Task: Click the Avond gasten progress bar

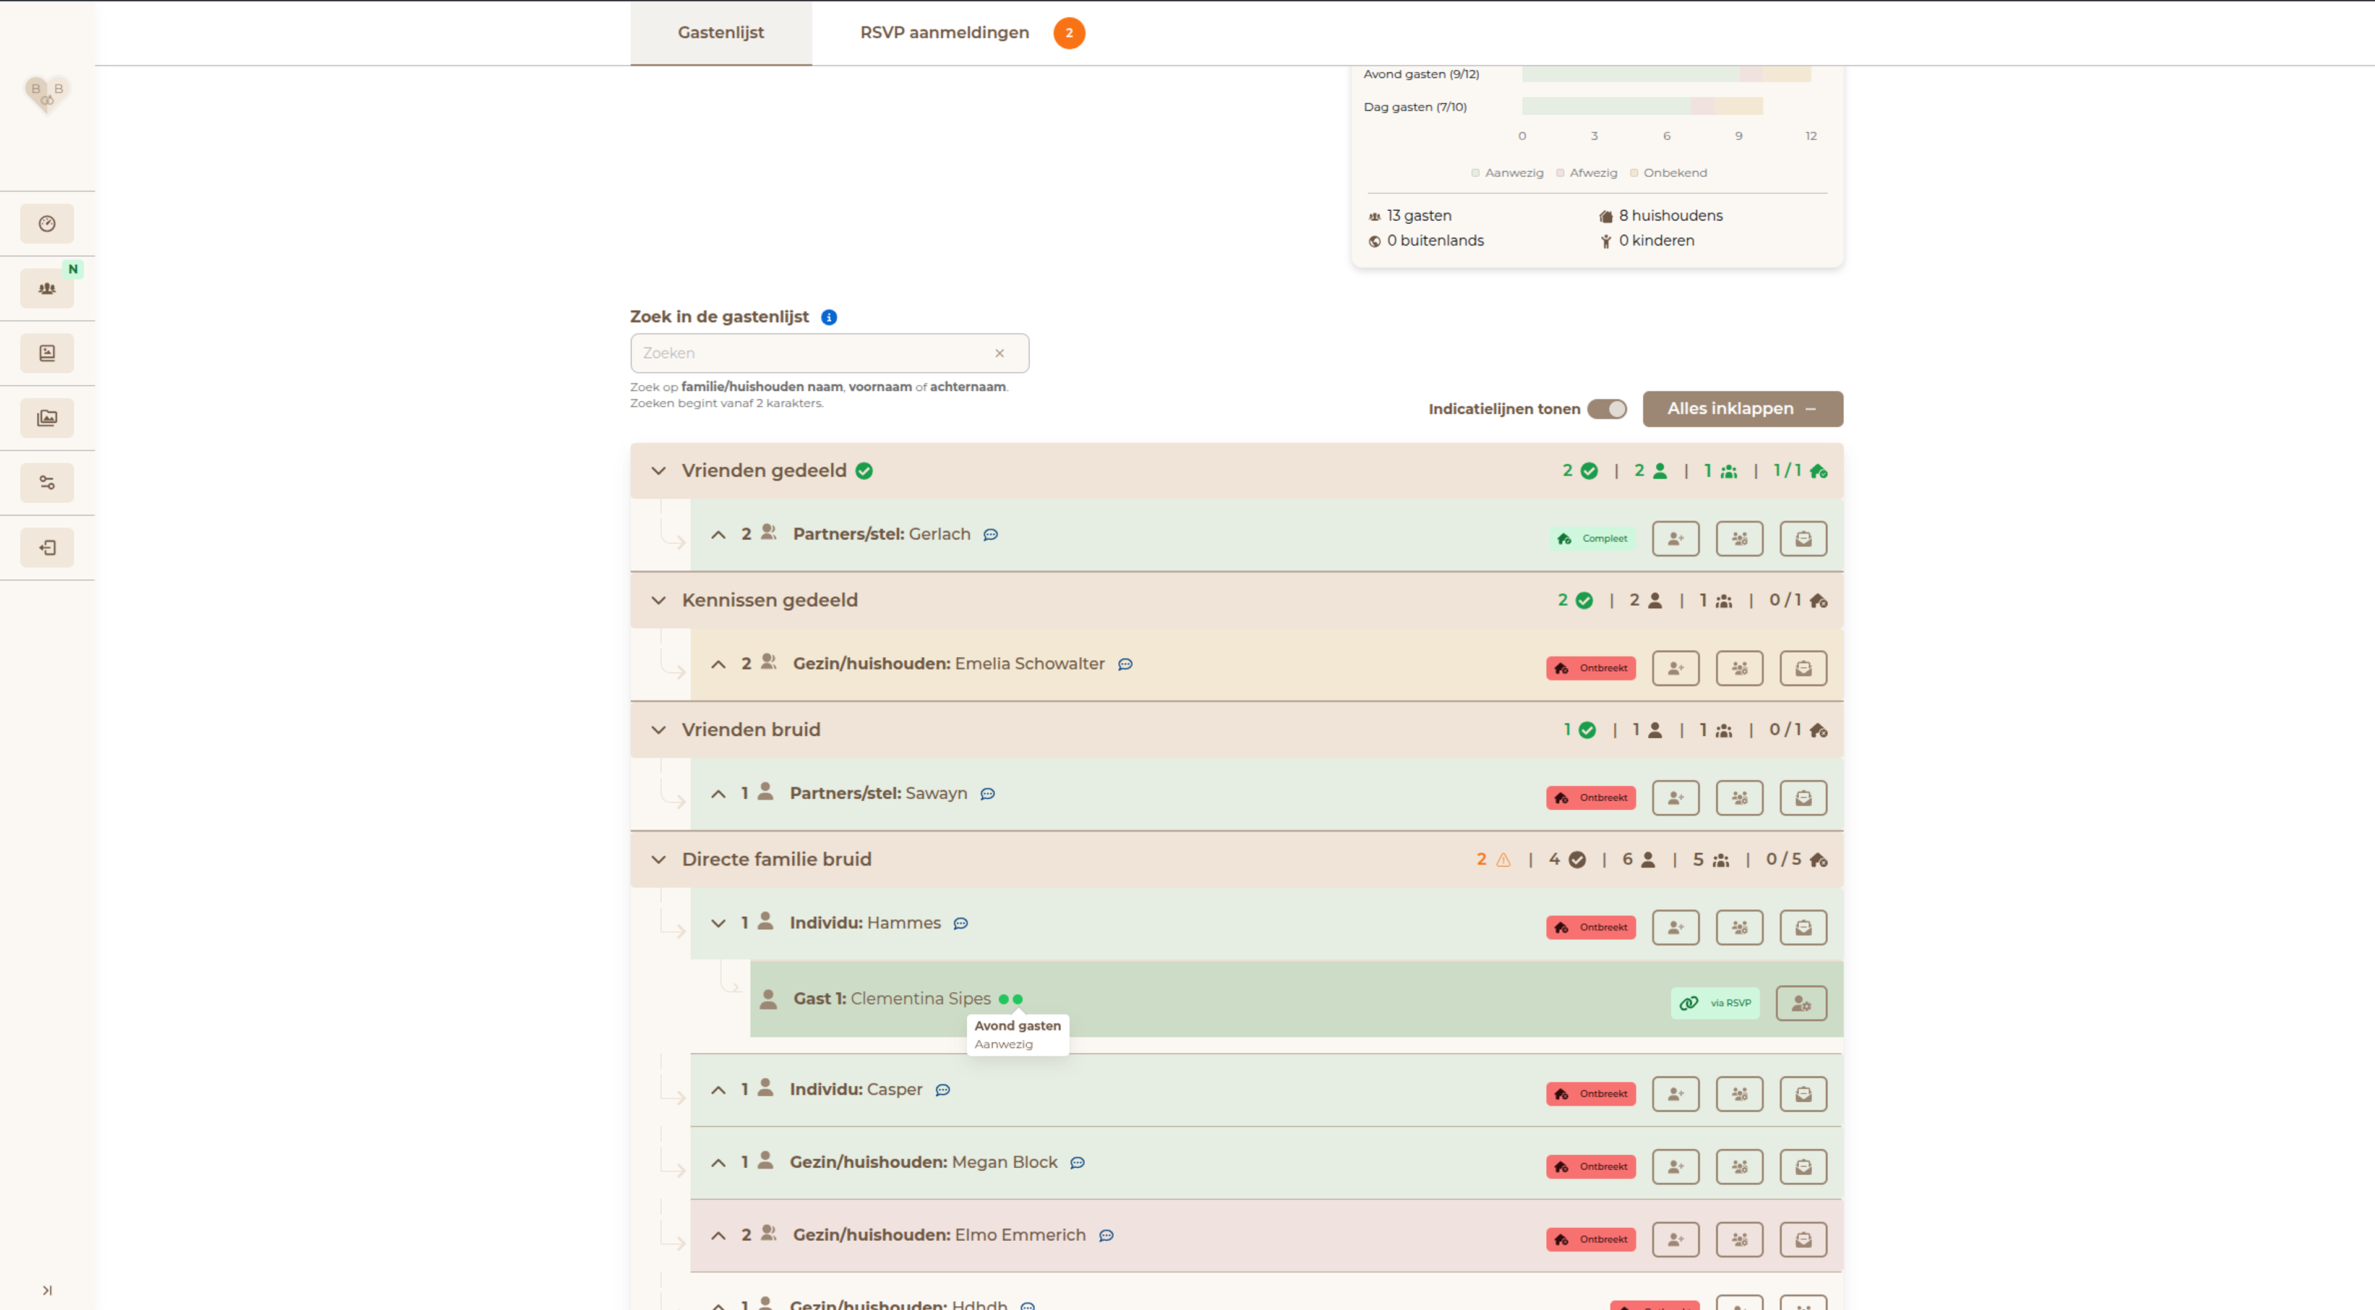Action: point(1666,75)
